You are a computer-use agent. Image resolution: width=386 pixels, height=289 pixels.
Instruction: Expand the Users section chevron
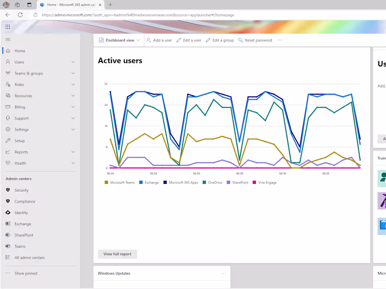pyautogui.click(x=73, y=62)
